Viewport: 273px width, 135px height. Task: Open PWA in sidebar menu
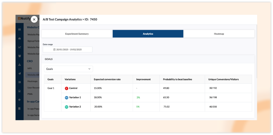30,94
